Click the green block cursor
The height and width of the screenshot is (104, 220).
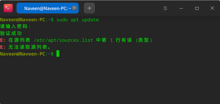pyautogui.click(x=58, y=53)
